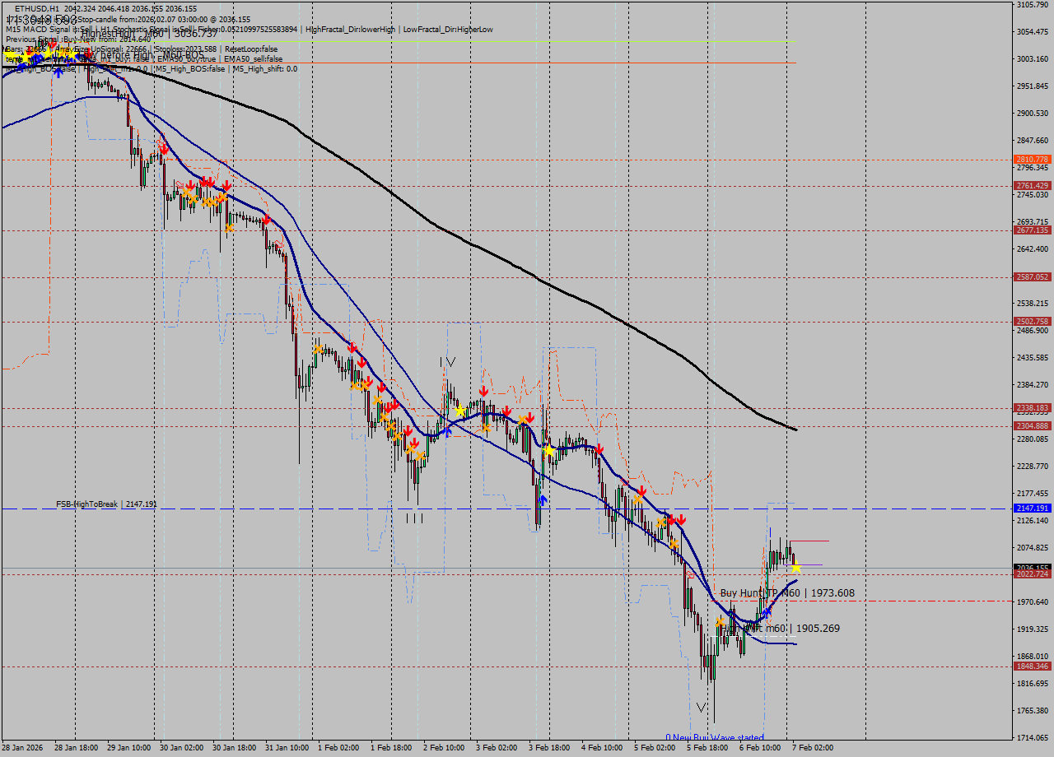This screenshot has height=757, width=1054.
Task: Select the yellow star at the 2 Feb swing high
Action: [x=460, y=411]
